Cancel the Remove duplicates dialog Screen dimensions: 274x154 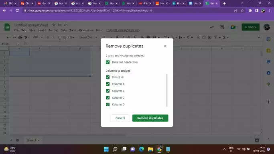pos(120,118)
